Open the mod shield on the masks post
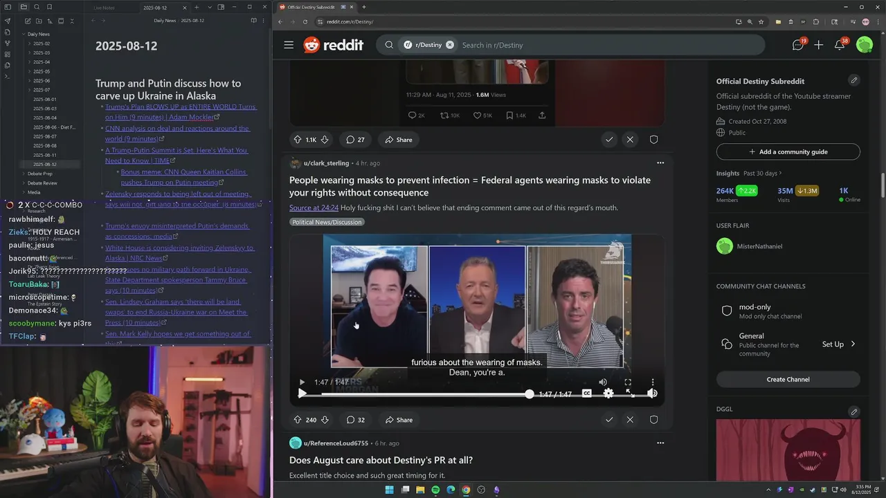 (653, 420)
